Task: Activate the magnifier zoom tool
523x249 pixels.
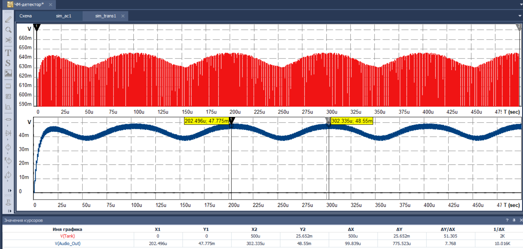Action: 8,30
